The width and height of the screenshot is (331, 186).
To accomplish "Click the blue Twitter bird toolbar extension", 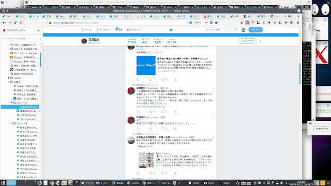I will [275, 23].
